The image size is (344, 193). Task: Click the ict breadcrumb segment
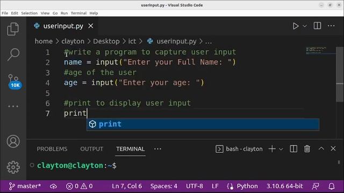132,41
